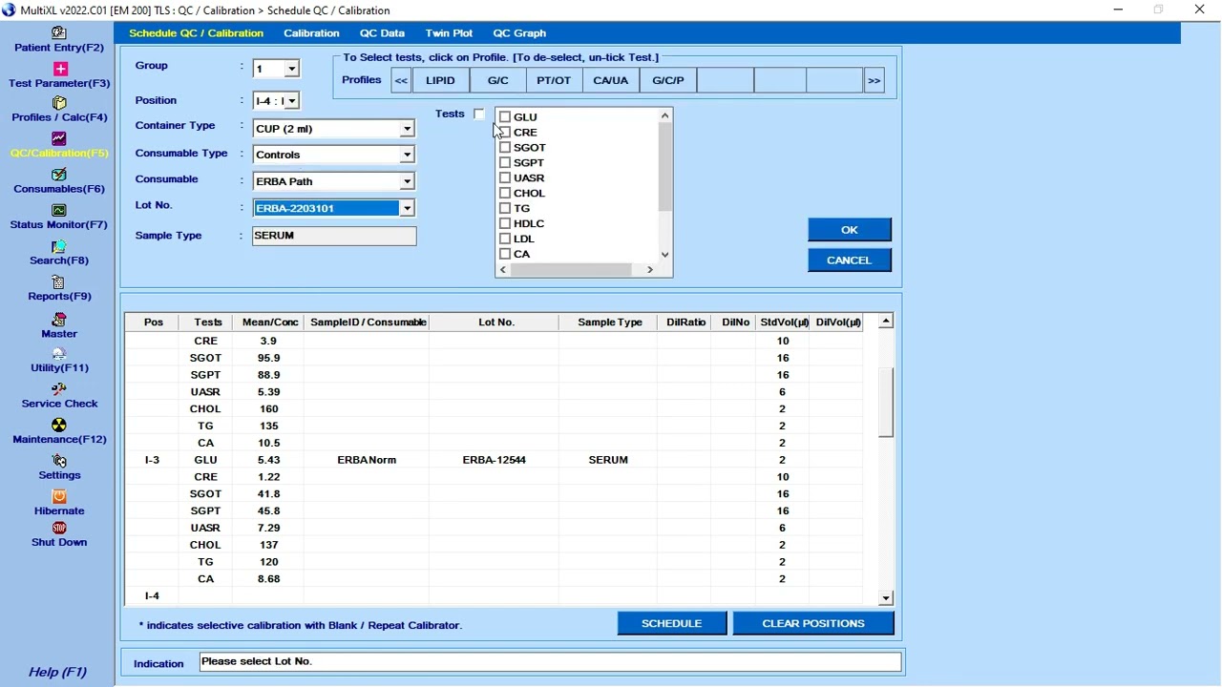Viewport: 1222px width, 687px height.
Task: Open QC/Calibration (F5) icon
Action: 59,138
